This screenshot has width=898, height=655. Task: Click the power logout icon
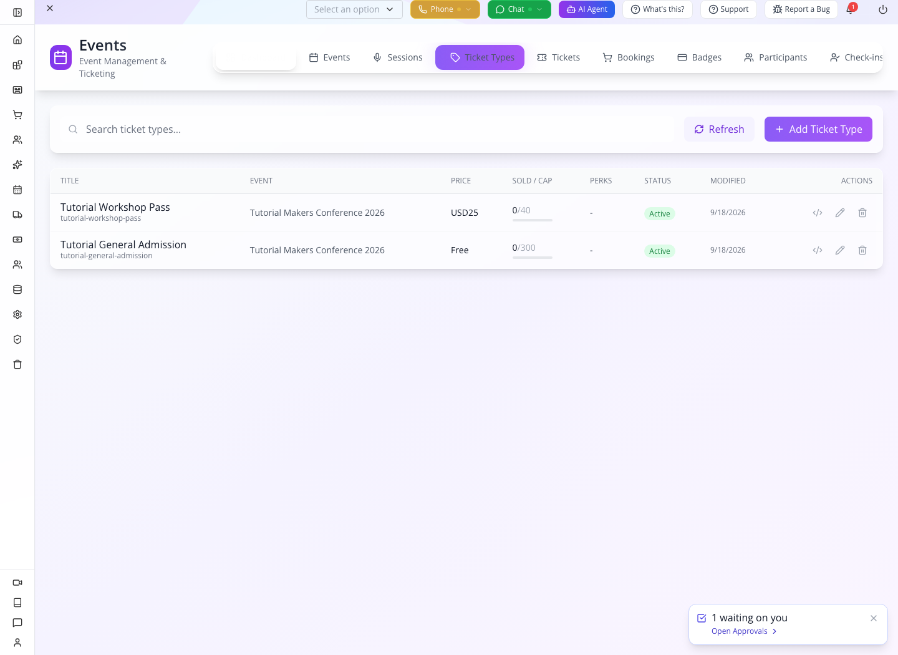pyautogui.click(x=883, y=9)
